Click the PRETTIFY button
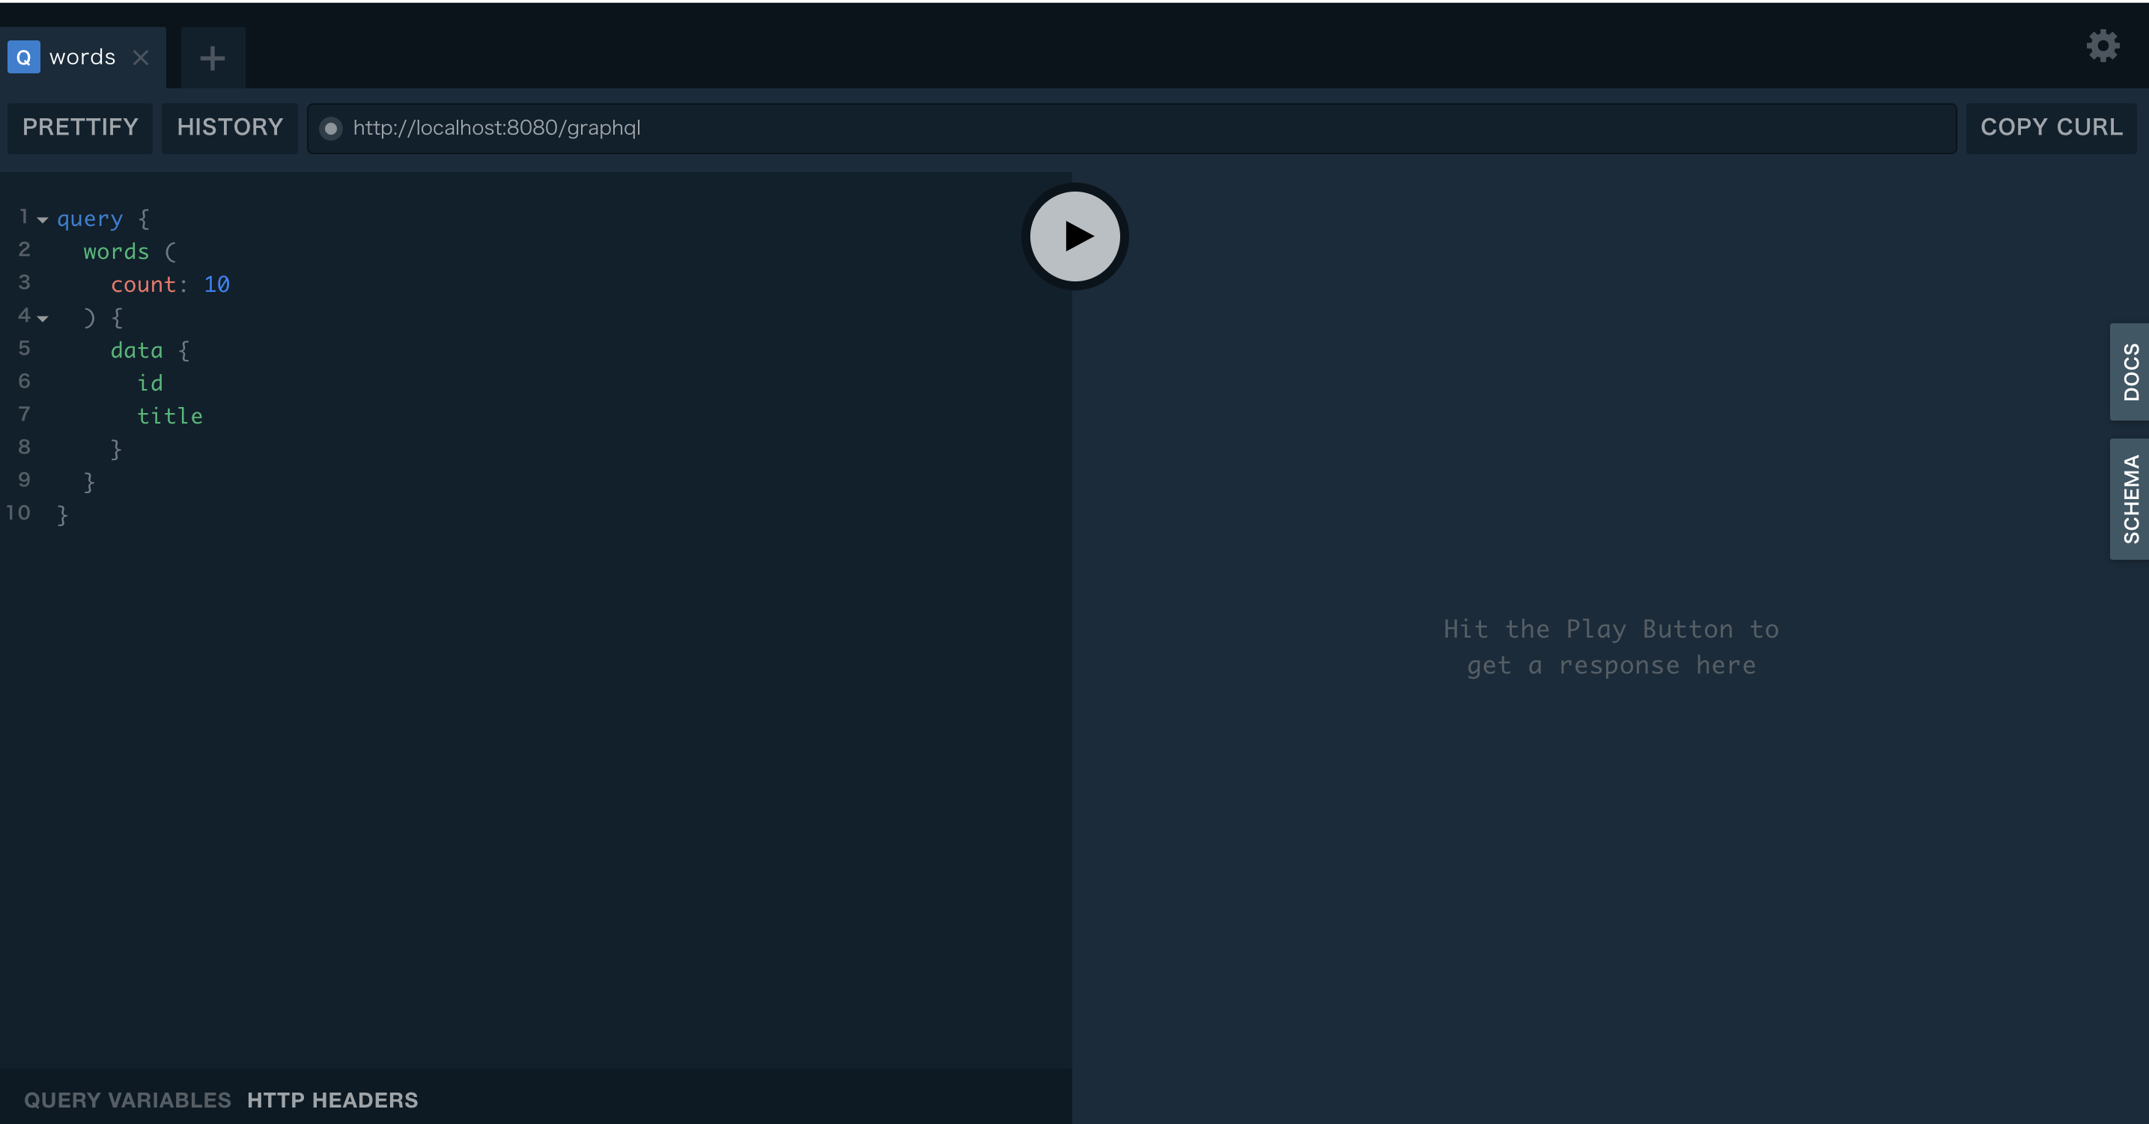Image resolution: width=2149 pixels, height=1124 pixels. point(80,127)
